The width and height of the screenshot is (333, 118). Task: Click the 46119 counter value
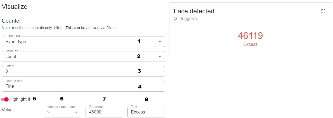(250, 36)
